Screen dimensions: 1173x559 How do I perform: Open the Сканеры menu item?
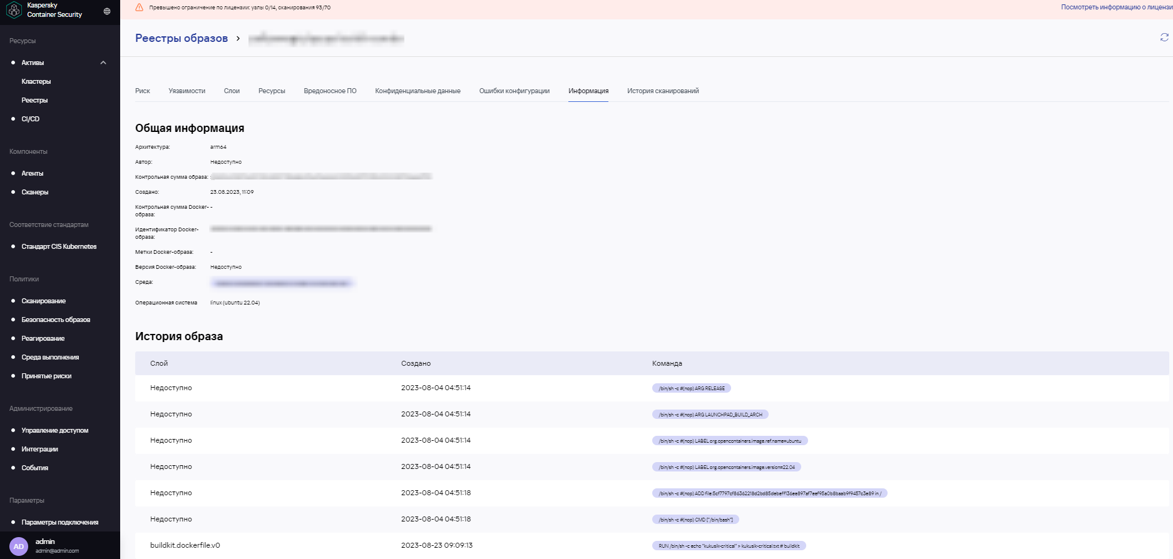pyautogui.click(x=35, y=192)
